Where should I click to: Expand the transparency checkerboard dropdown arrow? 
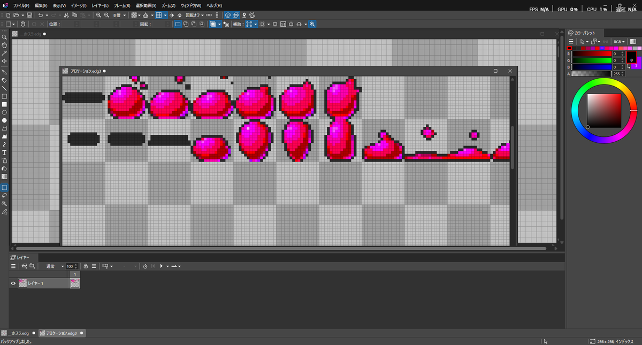[139, 15]
